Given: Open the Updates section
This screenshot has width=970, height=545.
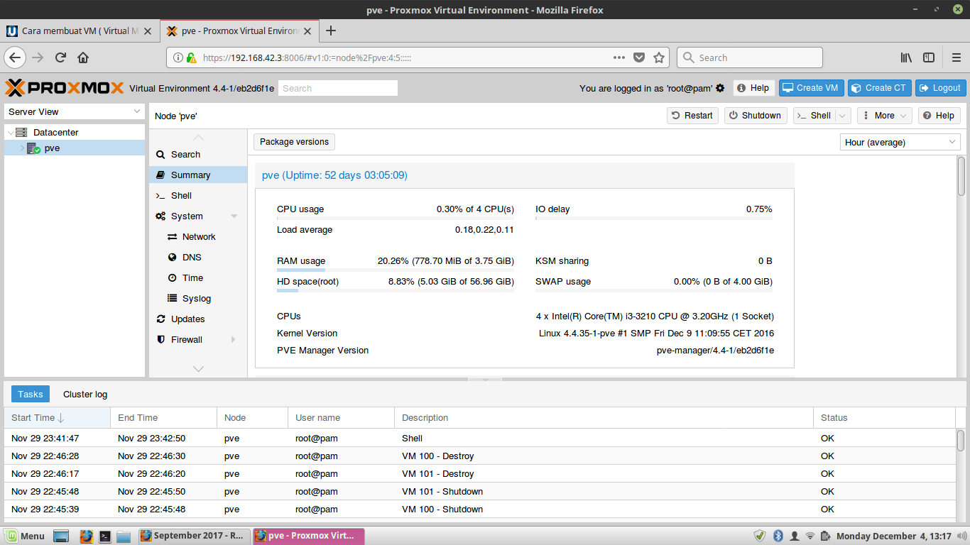Looking at the screenshot, I should pyautogui.click(x=198, y=319).
